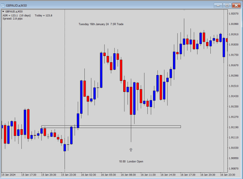Click the 1.91030 price on the scale

[x=234, y=148]
